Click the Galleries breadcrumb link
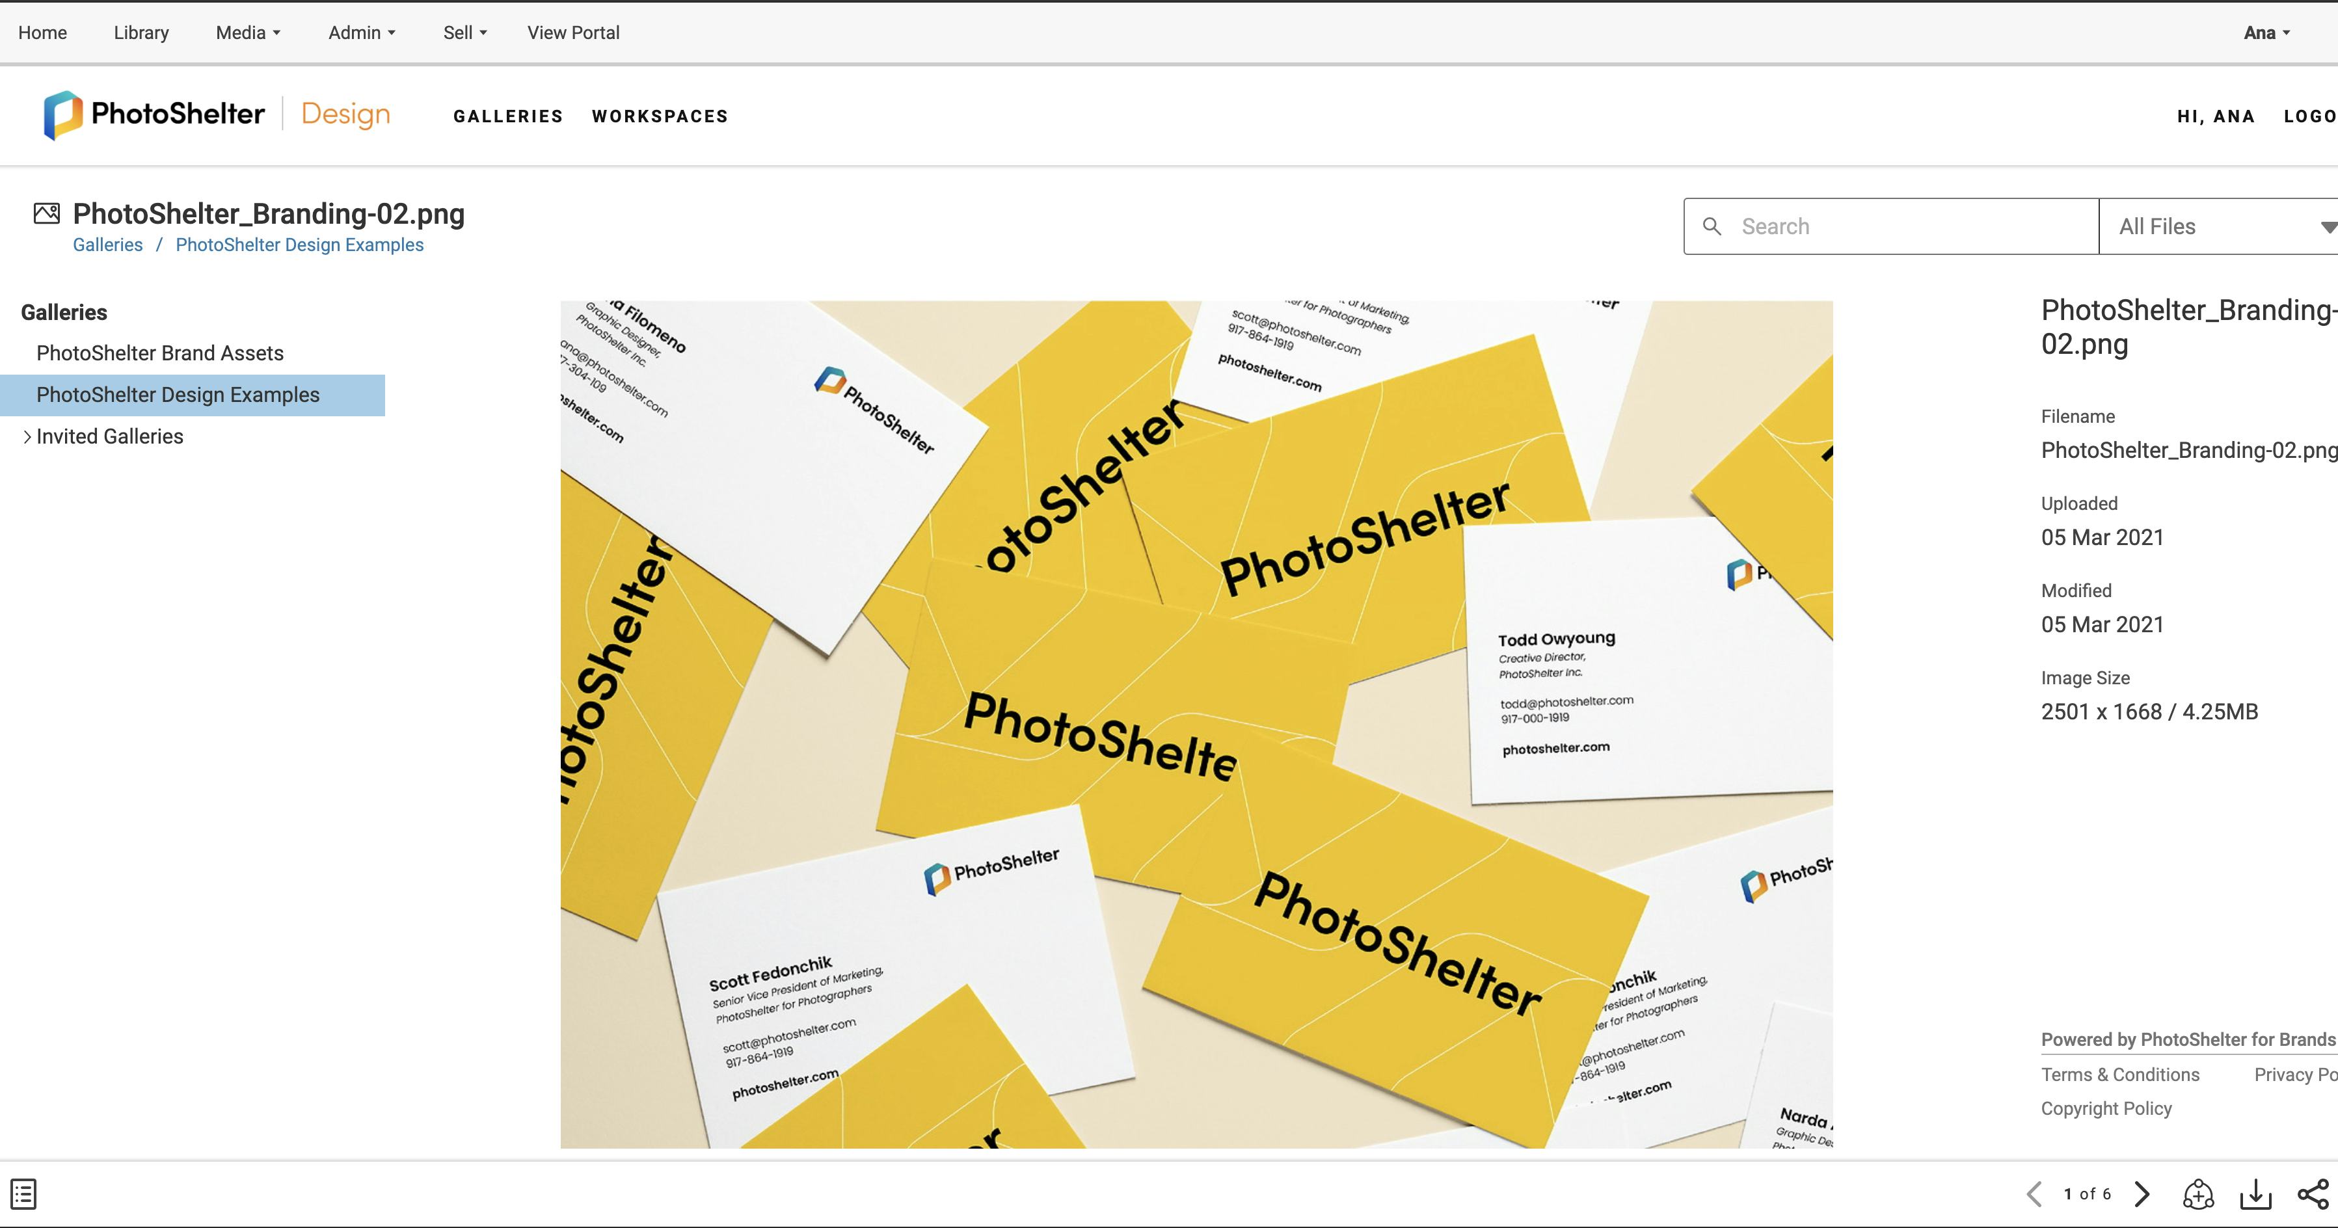 [x=107, y=245]
